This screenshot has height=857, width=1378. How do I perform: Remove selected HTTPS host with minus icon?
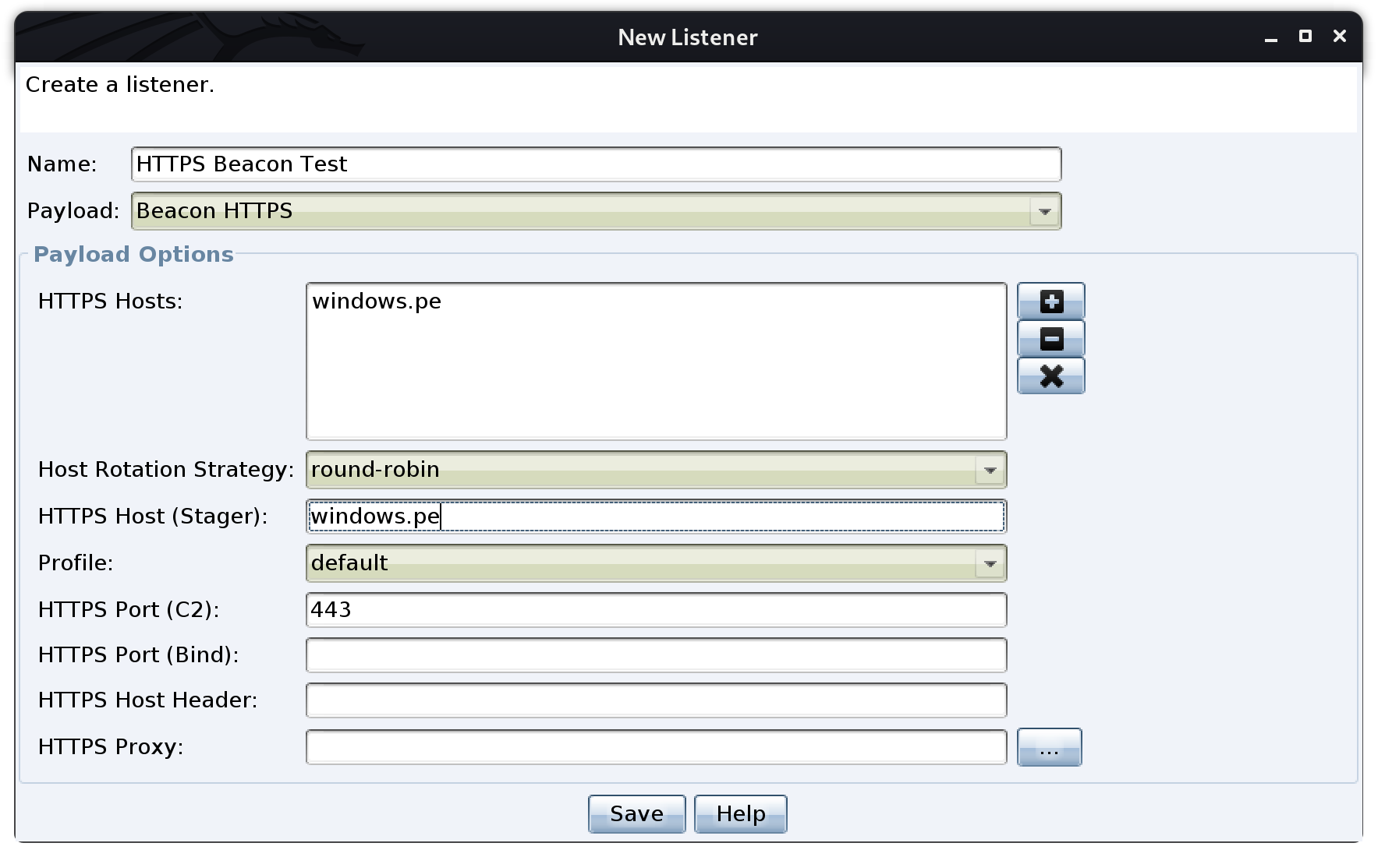1050,338
